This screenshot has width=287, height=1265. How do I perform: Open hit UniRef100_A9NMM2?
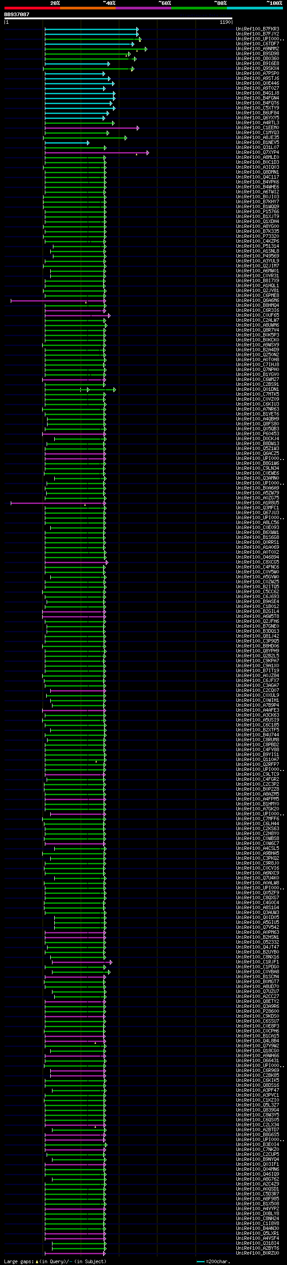coord(257,48)
